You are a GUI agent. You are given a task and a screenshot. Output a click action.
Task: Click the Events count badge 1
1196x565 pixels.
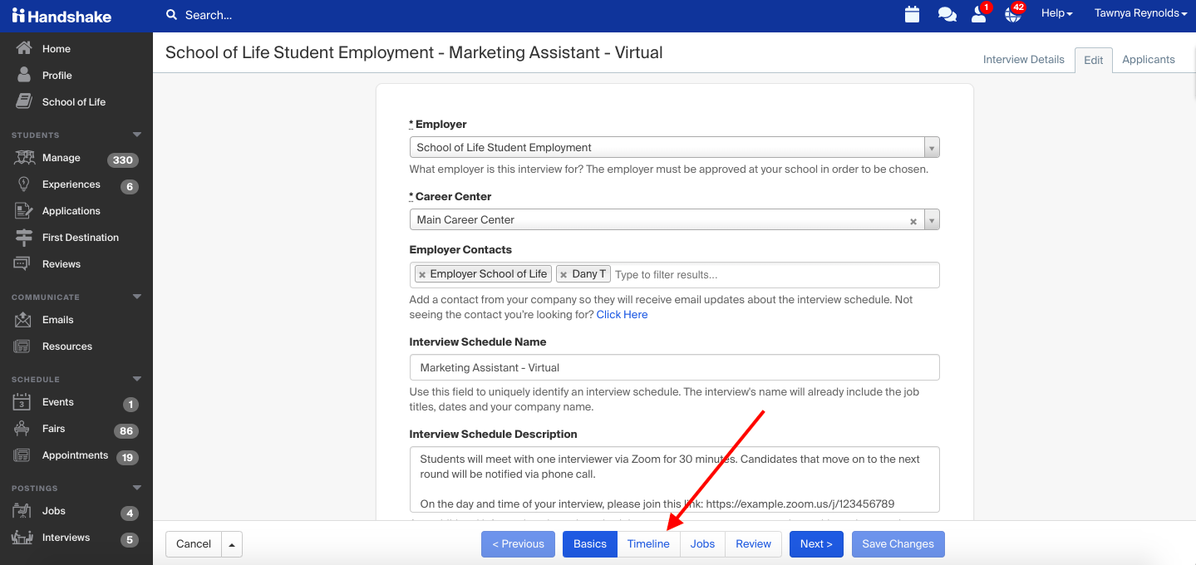pyautogui.click(x=130, y=405)
